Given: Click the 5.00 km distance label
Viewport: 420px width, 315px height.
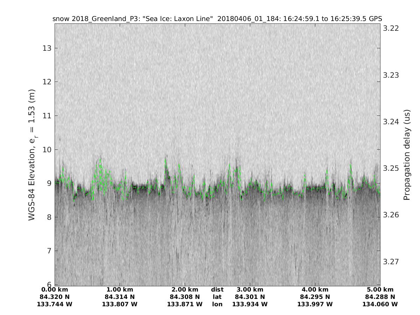Looking at the screenshot, I should (380, 290).
